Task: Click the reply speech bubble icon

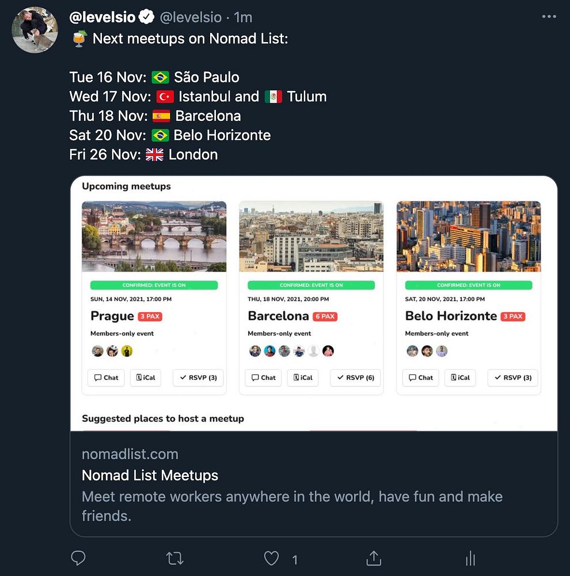Action: coord(78,558)
